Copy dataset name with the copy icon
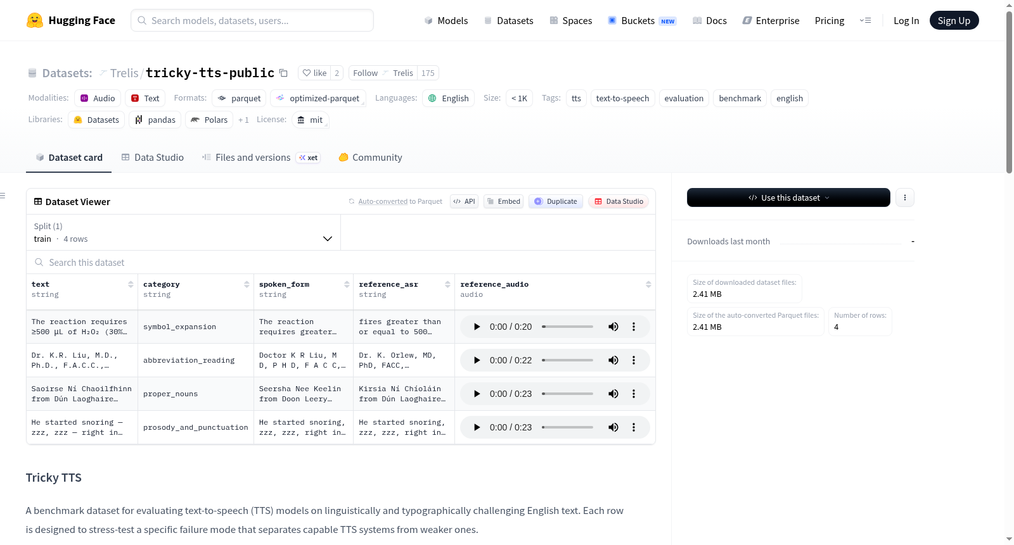The width and height of the screenshot is (1014, 545). (284, 73)
